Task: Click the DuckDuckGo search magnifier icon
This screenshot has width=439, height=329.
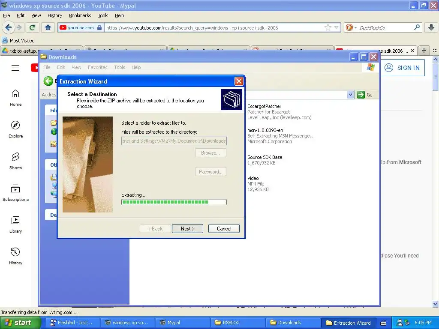Action: pos(417,27)
